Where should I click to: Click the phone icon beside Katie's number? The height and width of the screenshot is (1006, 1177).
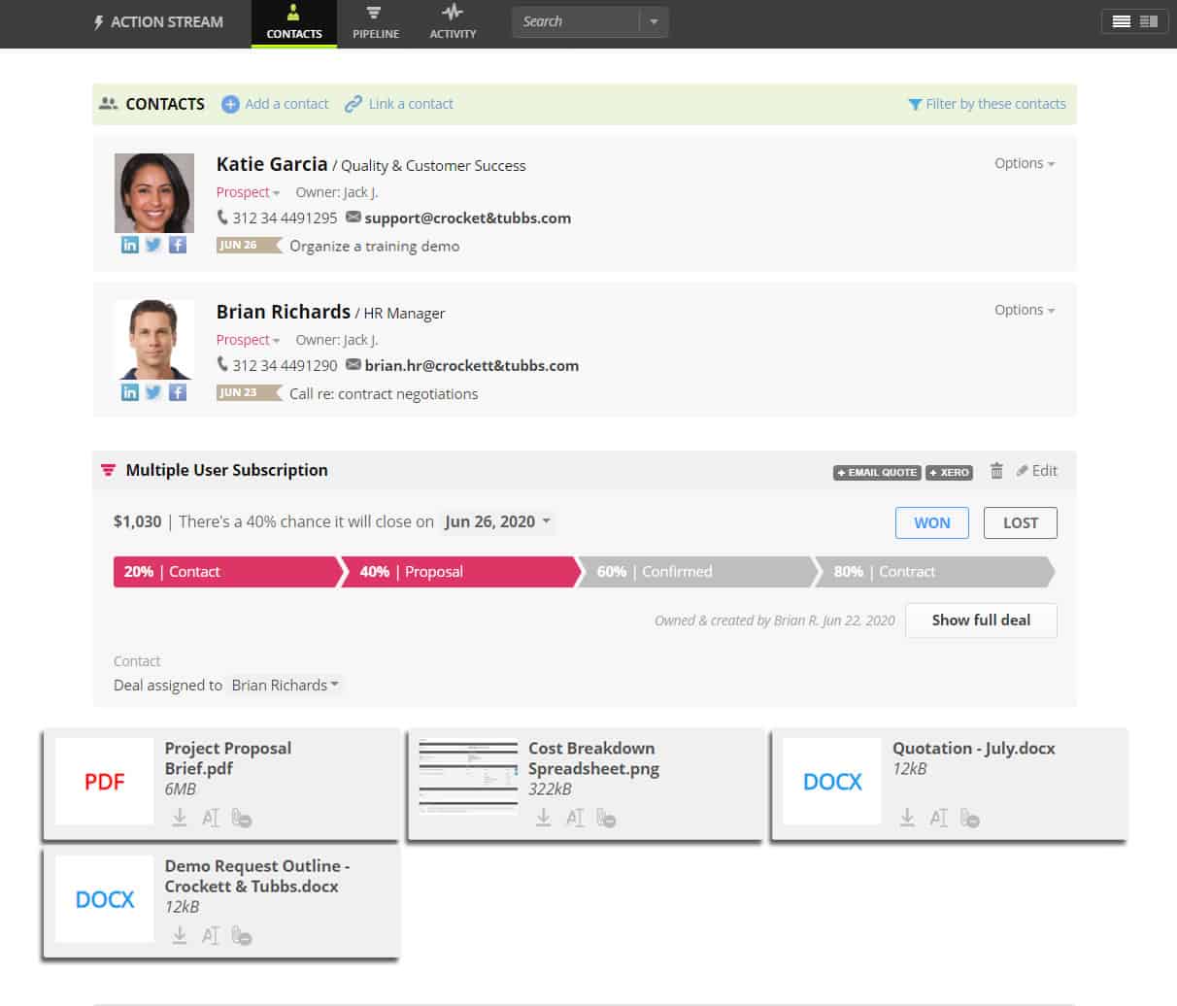pos(222,218)
